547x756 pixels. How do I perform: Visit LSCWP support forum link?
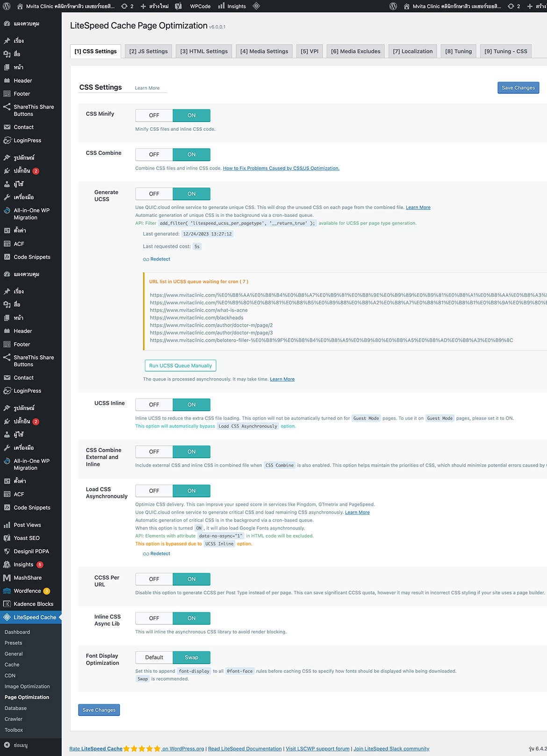pos(317,749)
